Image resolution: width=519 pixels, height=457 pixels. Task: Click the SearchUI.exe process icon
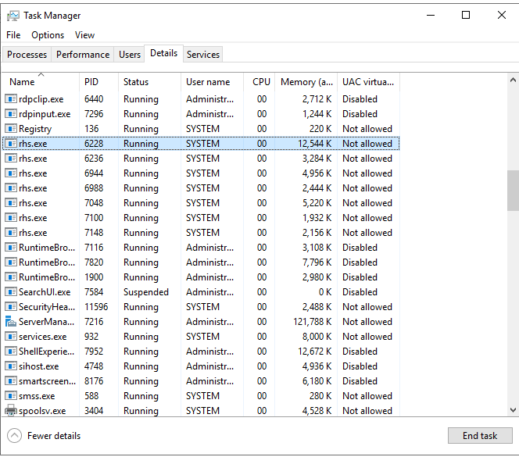[x=11, y=292]
